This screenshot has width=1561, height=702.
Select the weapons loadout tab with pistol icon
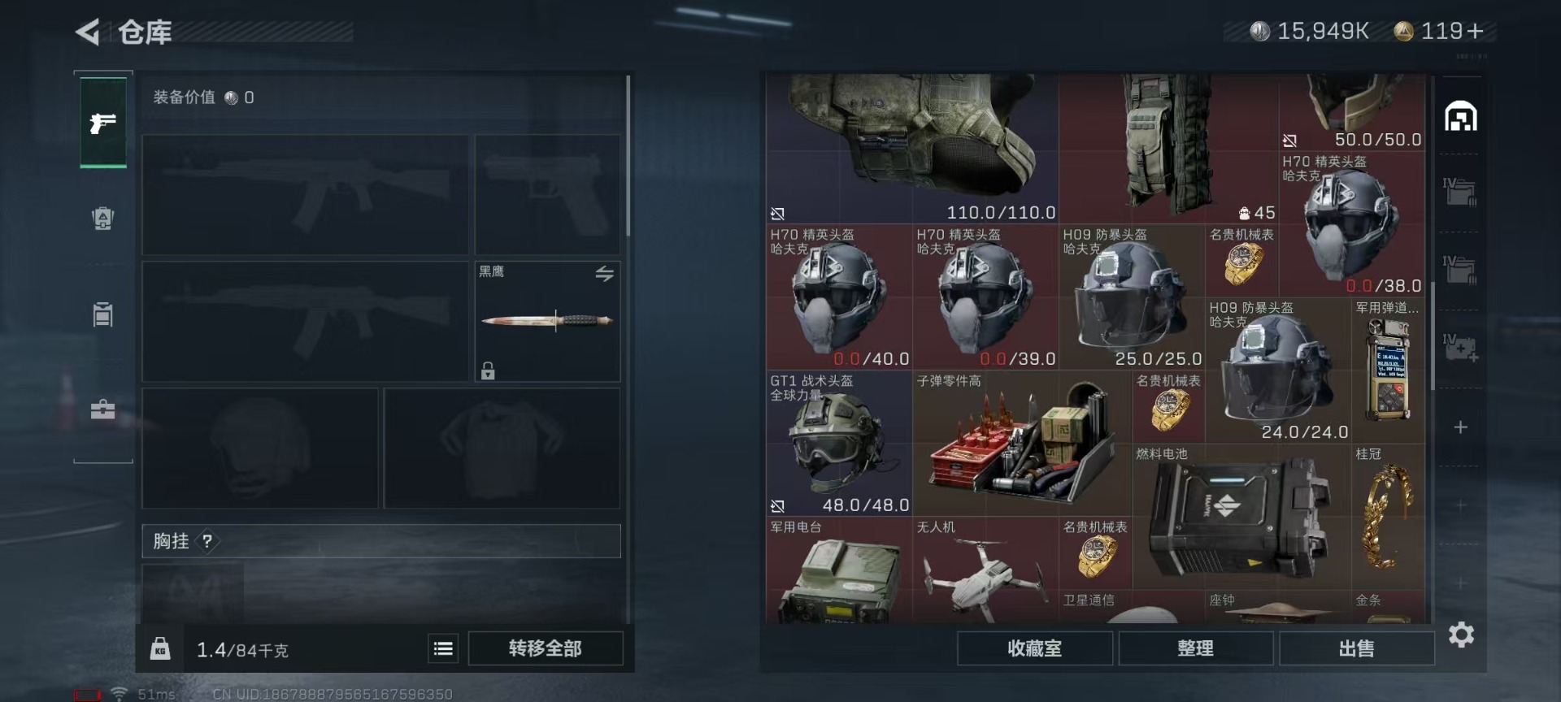(x=103, y=123)
